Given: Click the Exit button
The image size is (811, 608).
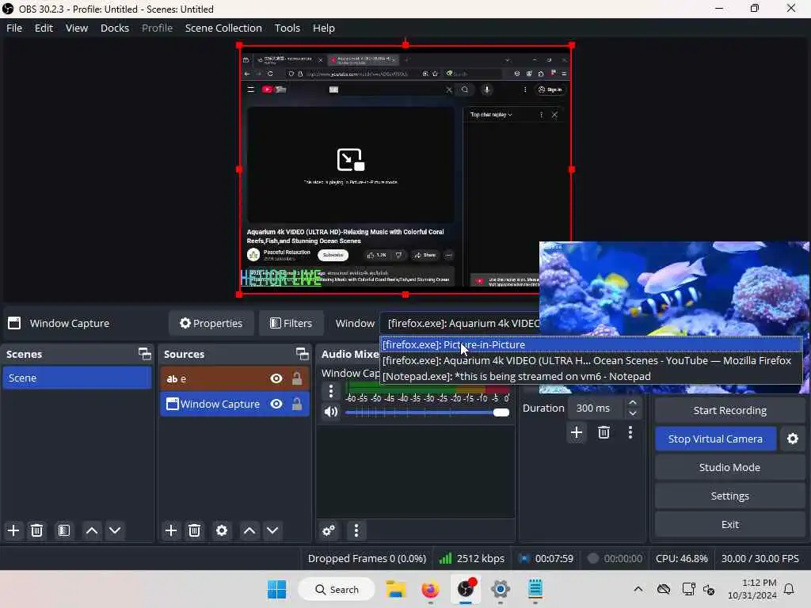Looking at the screenshot, I should coord(729,524).
